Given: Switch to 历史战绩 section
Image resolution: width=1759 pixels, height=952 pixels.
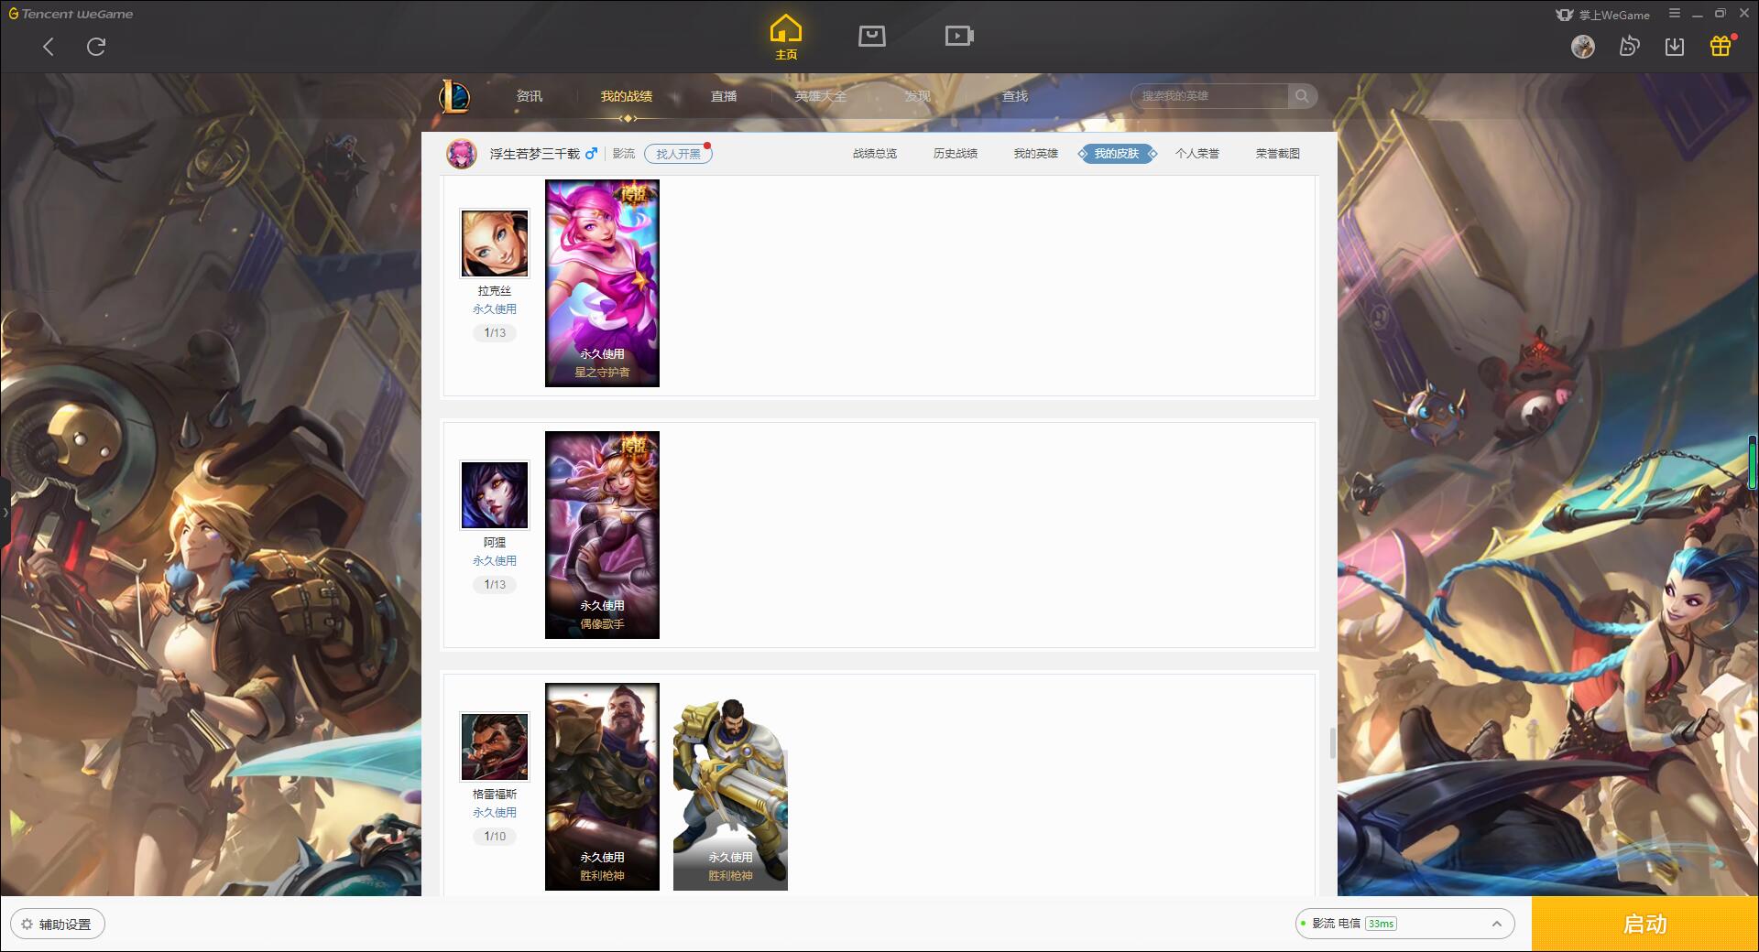Looking at the screenshot, I should pos(956,154).
